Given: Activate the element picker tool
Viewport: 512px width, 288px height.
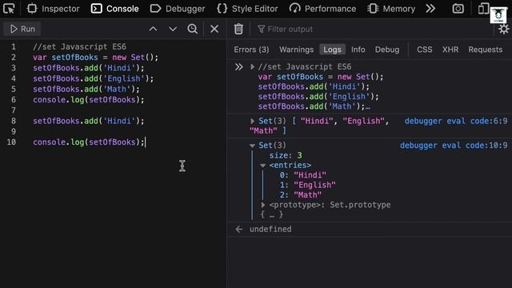Looking at the screenshot, I should (x=9, y=9).
